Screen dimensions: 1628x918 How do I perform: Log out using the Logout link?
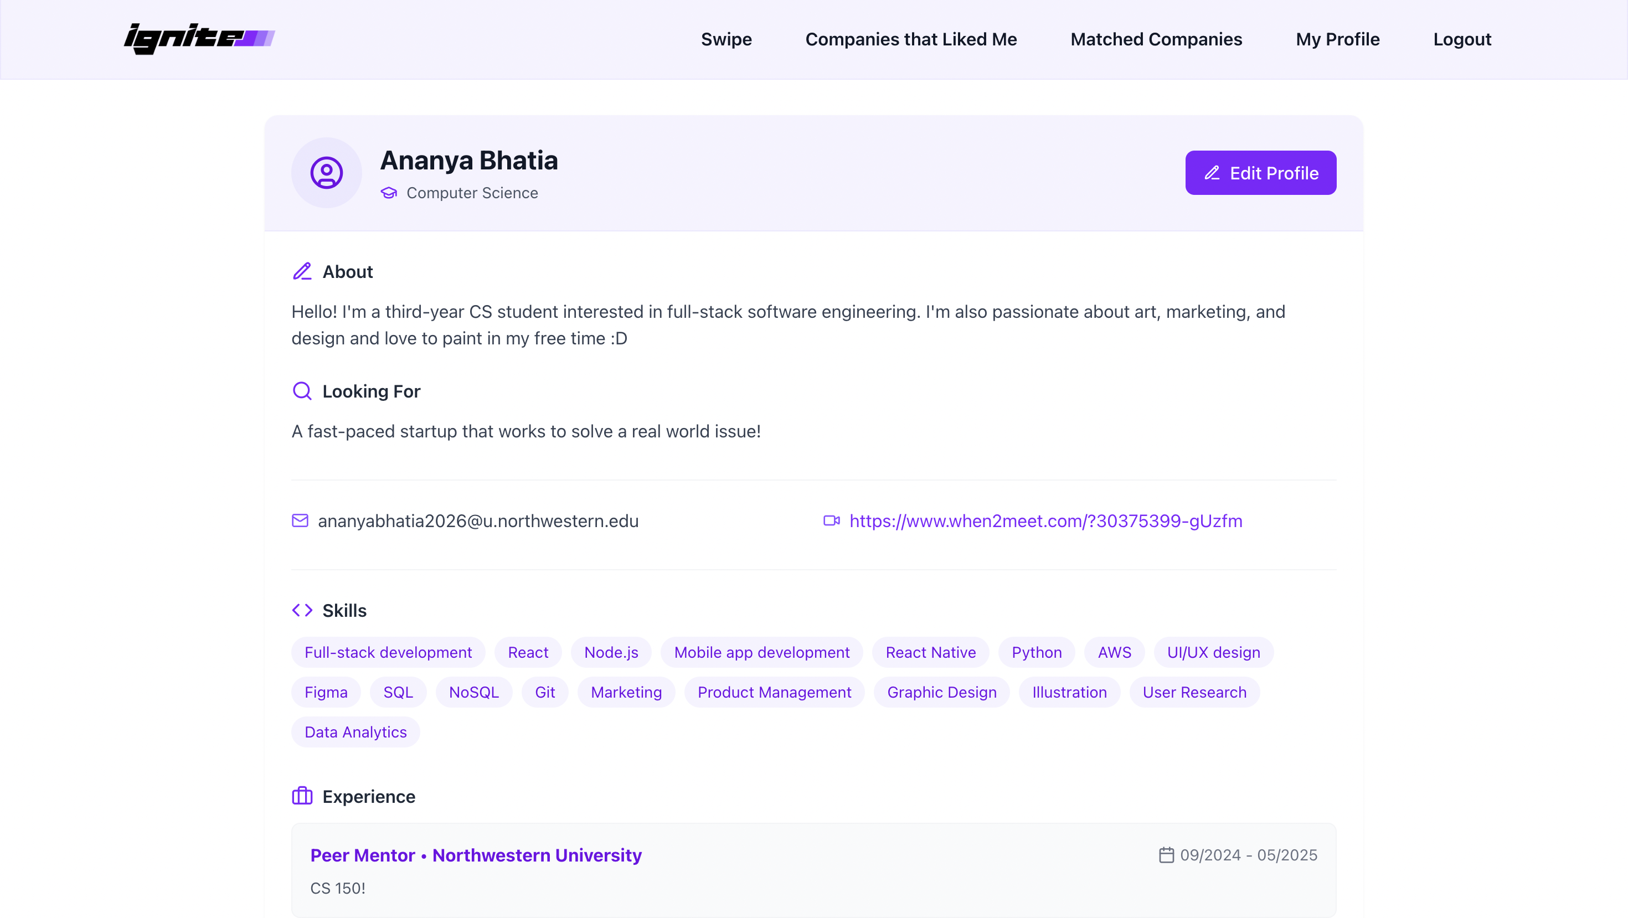[1462, 39]
